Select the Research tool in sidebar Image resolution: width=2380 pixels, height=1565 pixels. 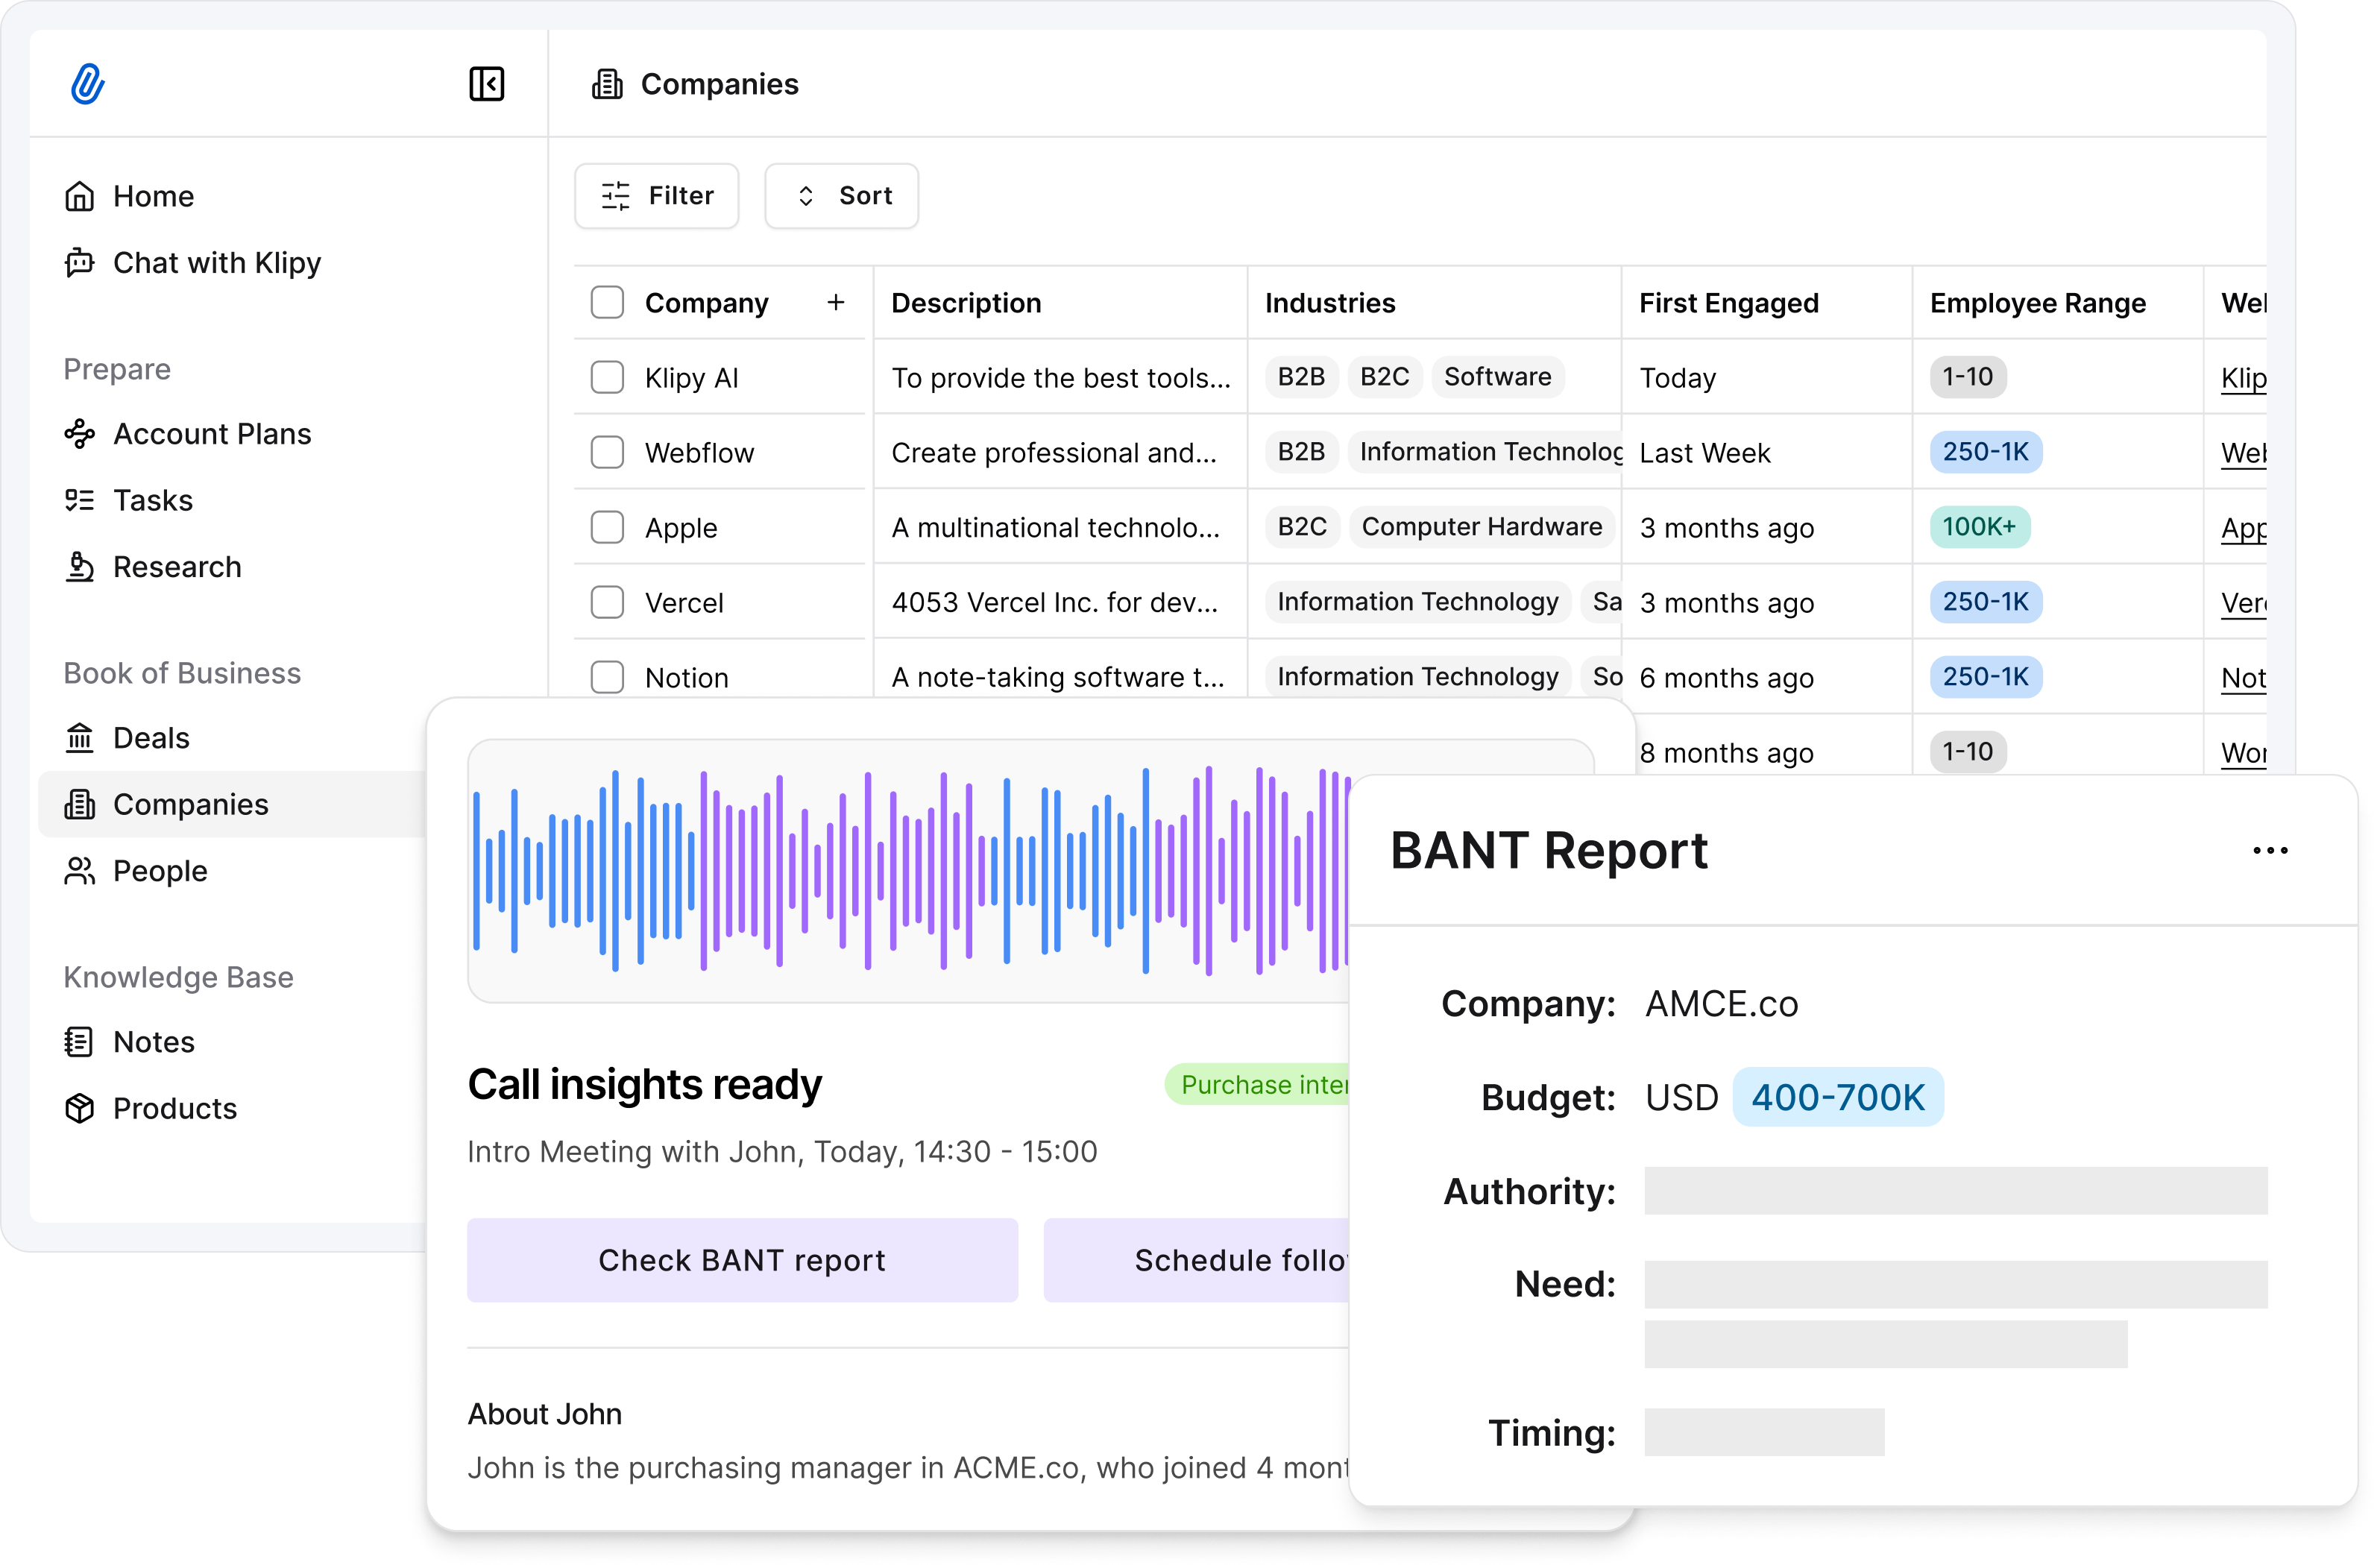tap(178, 566)
